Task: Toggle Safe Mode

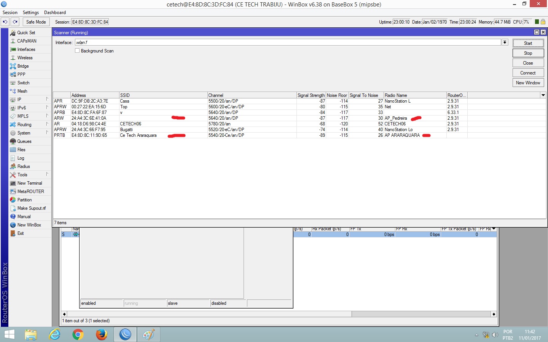Action: [x=36, y=22]
